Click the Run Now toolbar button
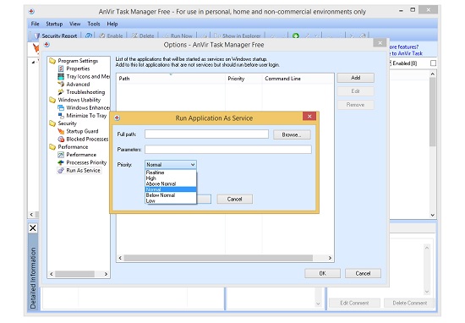The height and width of the screenshot is (323, 465). click(x=178, y=36)
